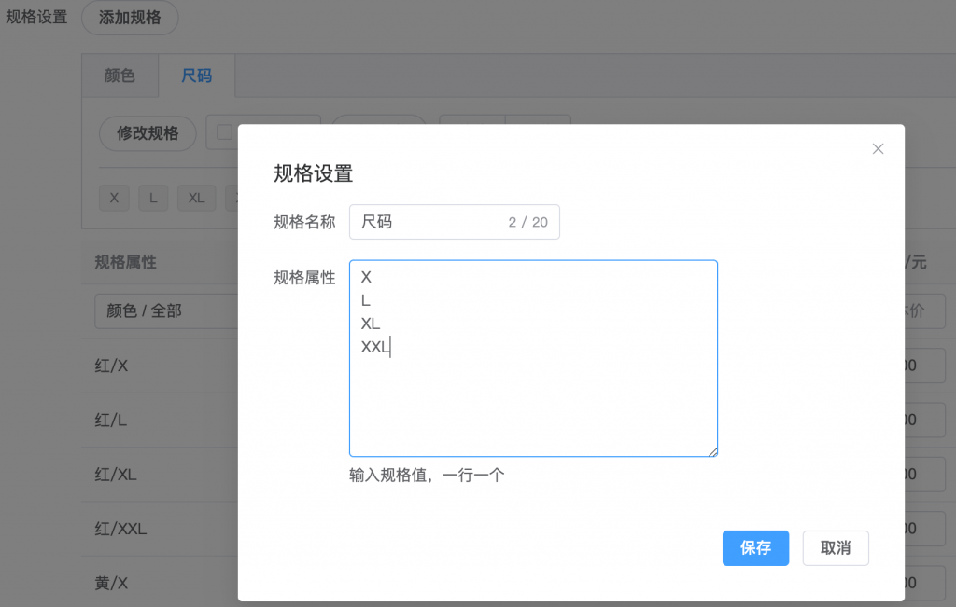The height and width of the screenshot is (607, 956).
Task: Click the 取消 button
Action: 836,548
